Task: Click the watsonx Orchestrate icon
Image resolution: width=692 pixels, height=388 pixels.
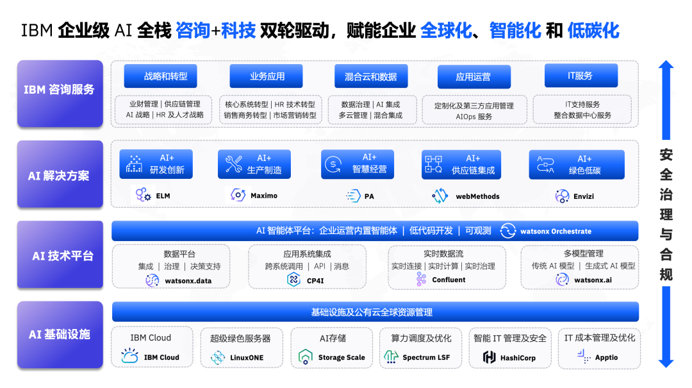Action: coord(508,231)
